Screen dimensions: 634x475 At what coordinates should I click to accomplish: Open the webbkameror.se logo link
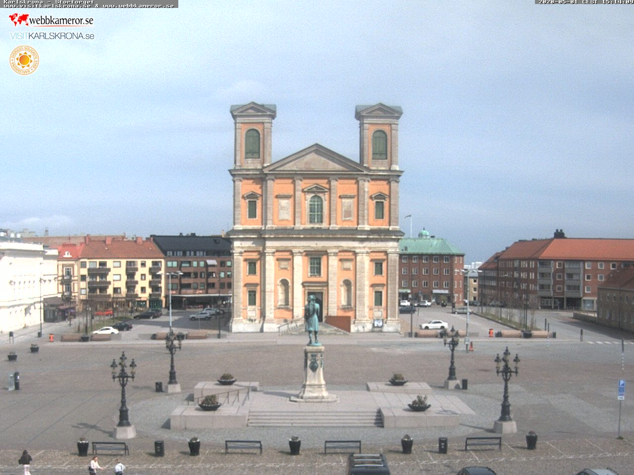pyautogui.click(x=51, y=20)
